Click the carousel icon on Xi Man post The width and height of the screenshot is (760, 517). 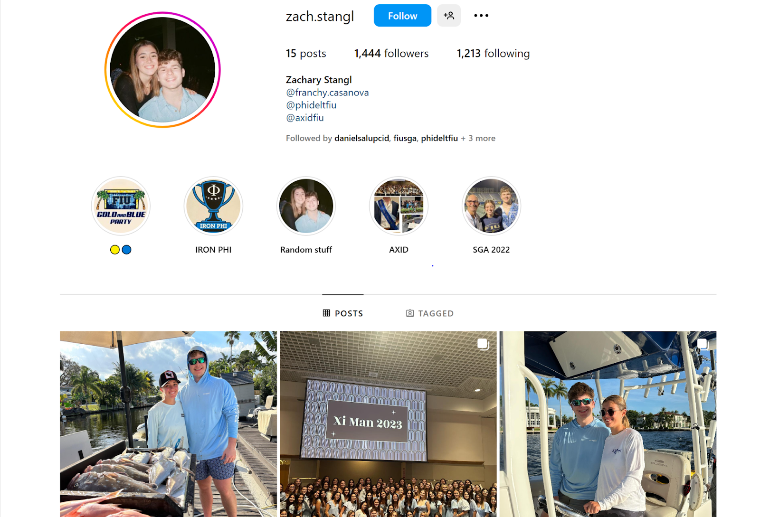point(483,344)
